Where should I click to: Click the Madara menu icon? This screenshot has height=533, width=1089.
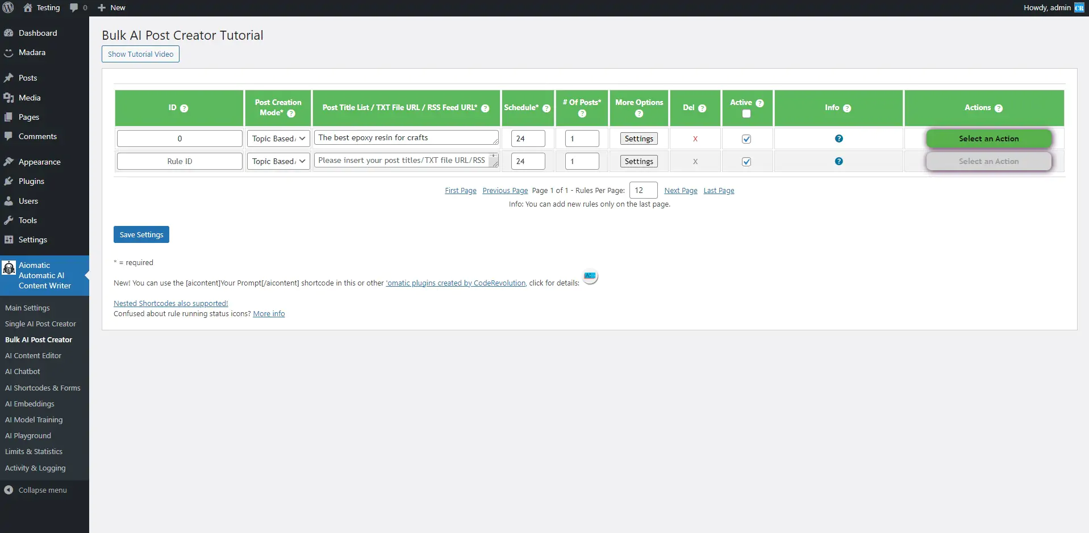pyautogui.click(x=9, y=52)
